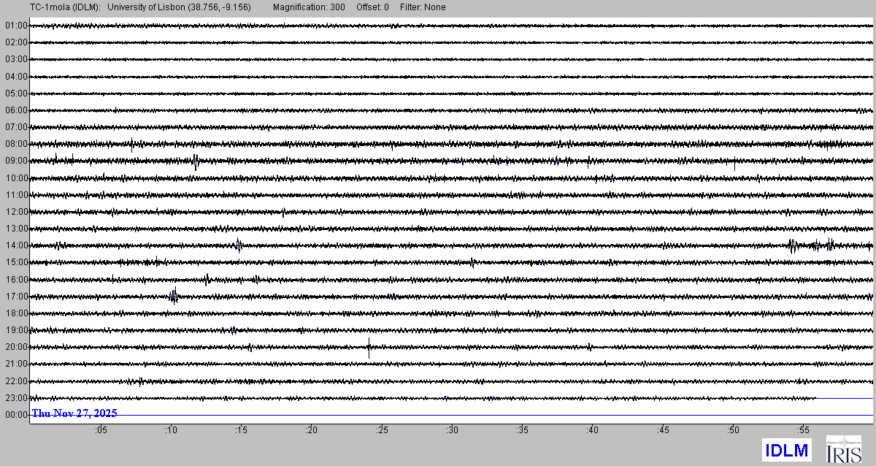Click the 17:00 trace row label
The height and width of the screenshot is (466, 876).
point(16,297)
